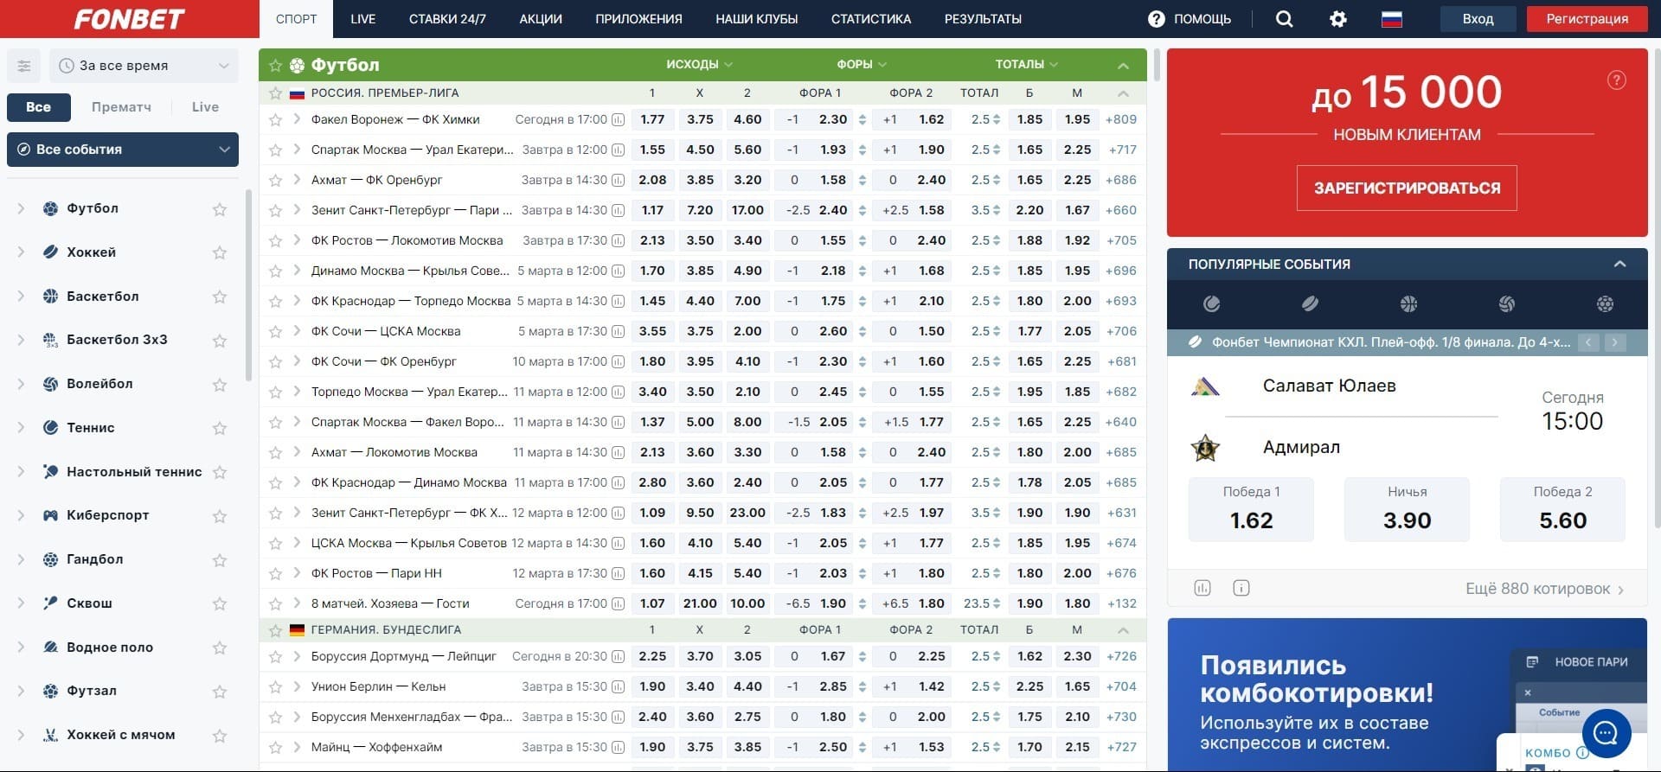
Task: Expand the Все события dropdown
Action: [123, 150]
